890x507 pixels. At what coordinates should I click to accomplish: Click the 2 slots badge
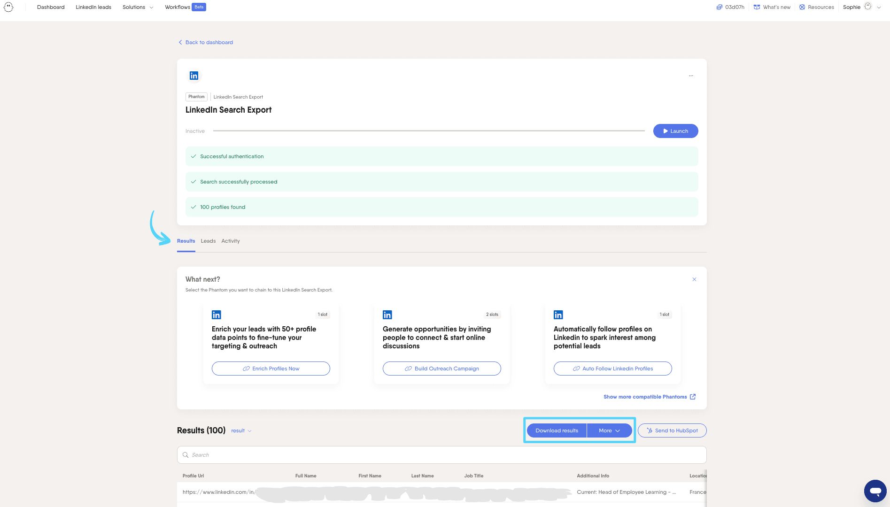492,315
